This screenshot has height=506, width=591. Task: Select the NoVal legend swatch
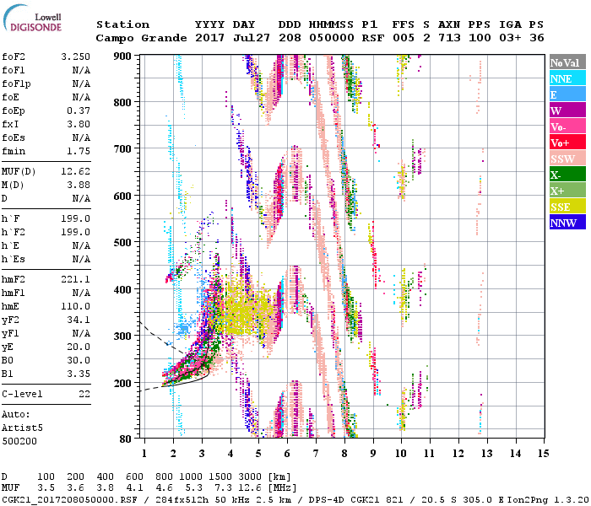click(567, 62)
